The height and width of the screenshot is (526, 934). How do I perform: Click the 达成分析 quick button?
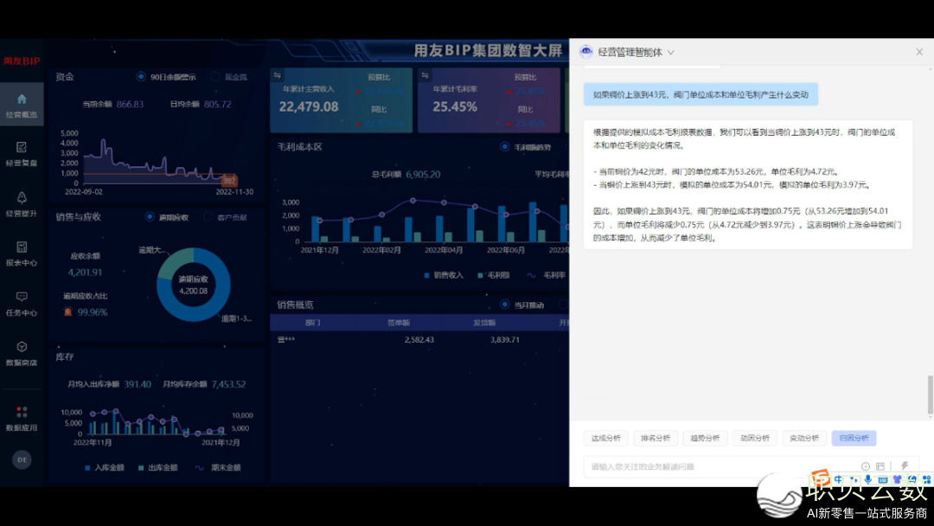click(605, 438)
